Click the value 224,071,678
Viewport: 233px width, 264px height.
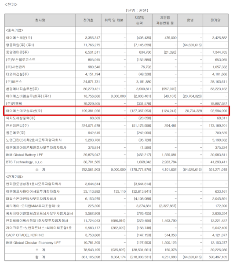coord(91,125)
